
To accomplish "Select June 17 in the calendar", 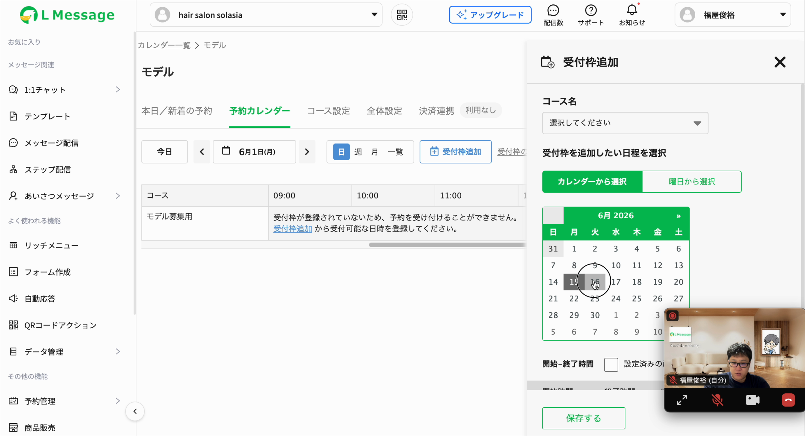I will click(616, 282).
